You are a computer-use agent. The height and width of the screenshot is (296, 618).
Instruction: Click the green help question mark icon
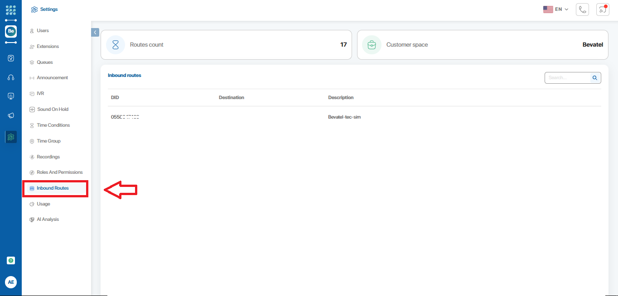pos(11,260)
